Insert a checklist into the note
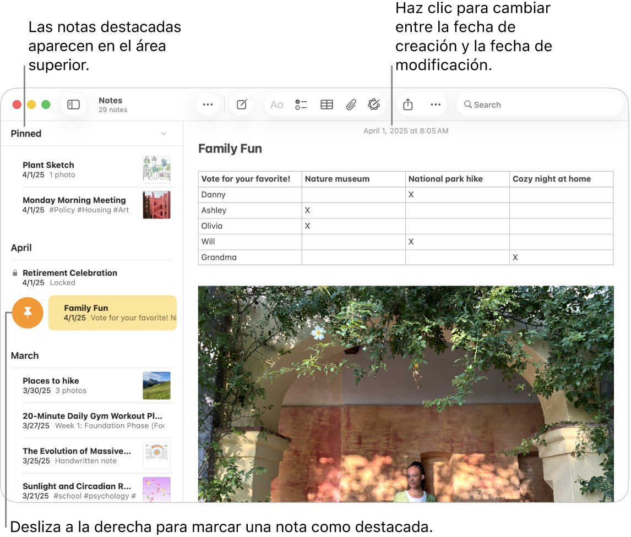This screenshot has height=537, width=631. (301, 104)
